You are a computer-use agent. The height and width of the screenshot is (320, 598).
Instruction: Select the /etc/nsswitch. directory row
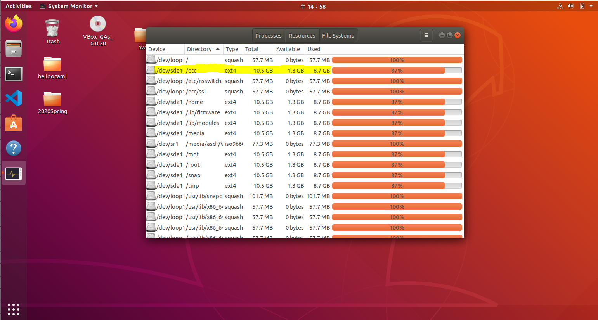pyautogui.click(x=305, y=81)
